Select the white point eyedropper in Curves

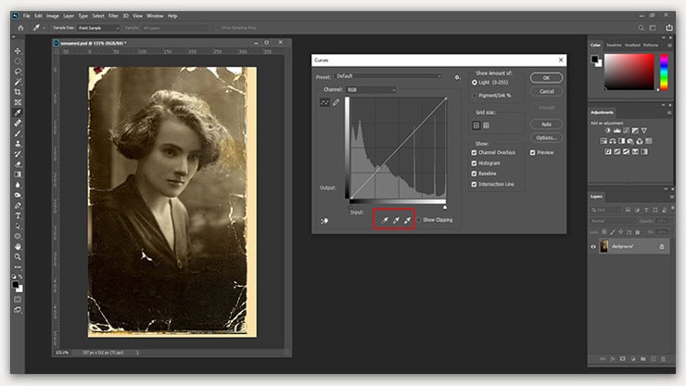[x=408, y=221]
